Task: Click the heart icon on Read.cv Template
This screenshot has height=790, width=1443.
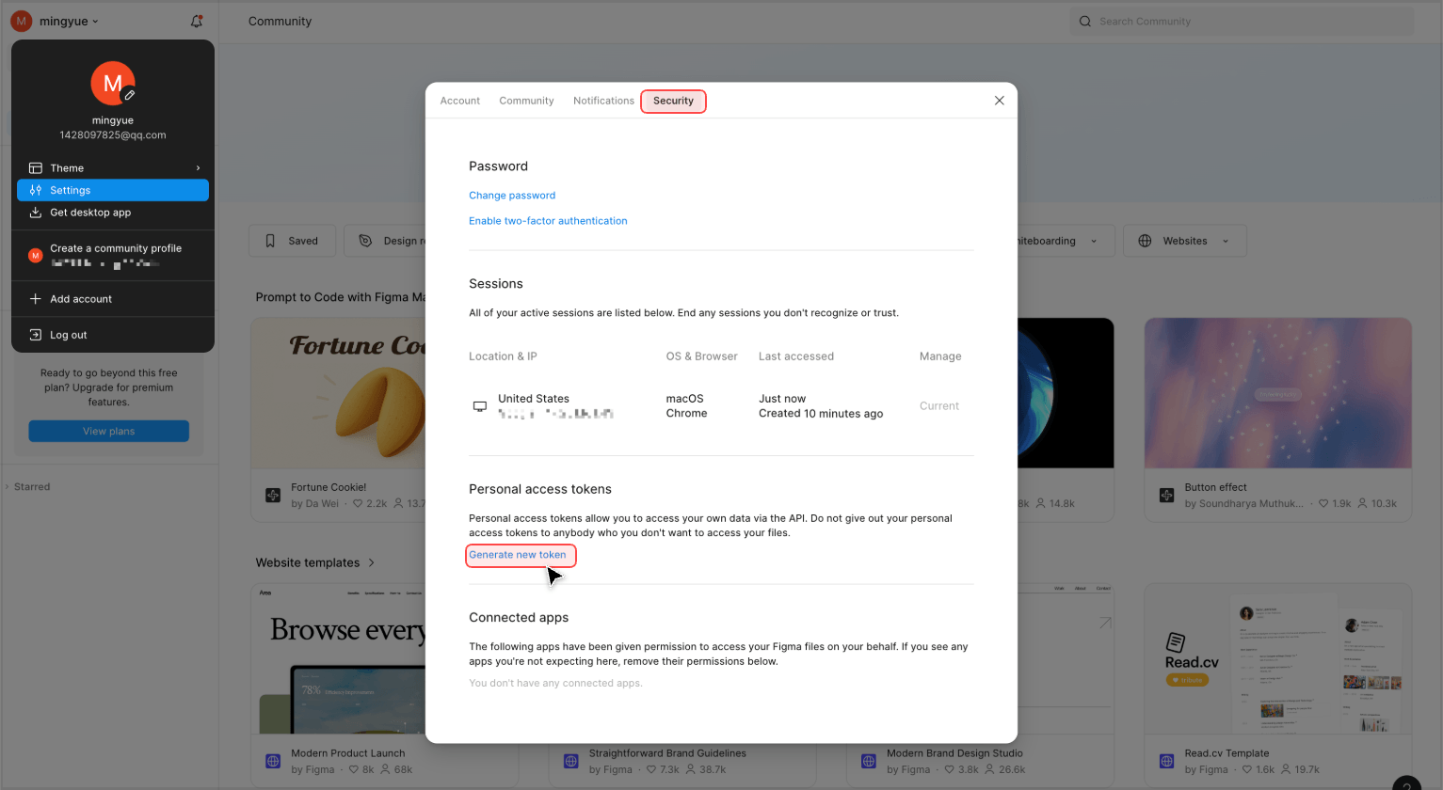Action: [x=1247, y=769]
